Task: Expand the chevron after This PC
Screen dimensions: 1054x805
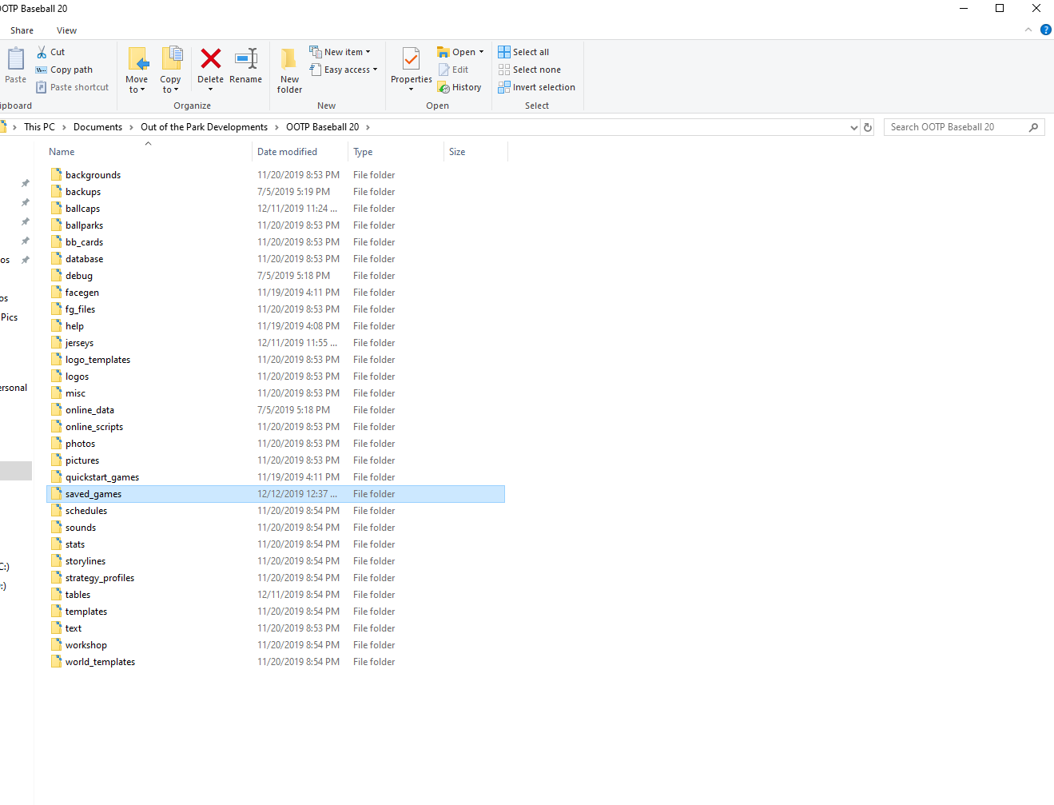Action: click(x=64, y=127)
